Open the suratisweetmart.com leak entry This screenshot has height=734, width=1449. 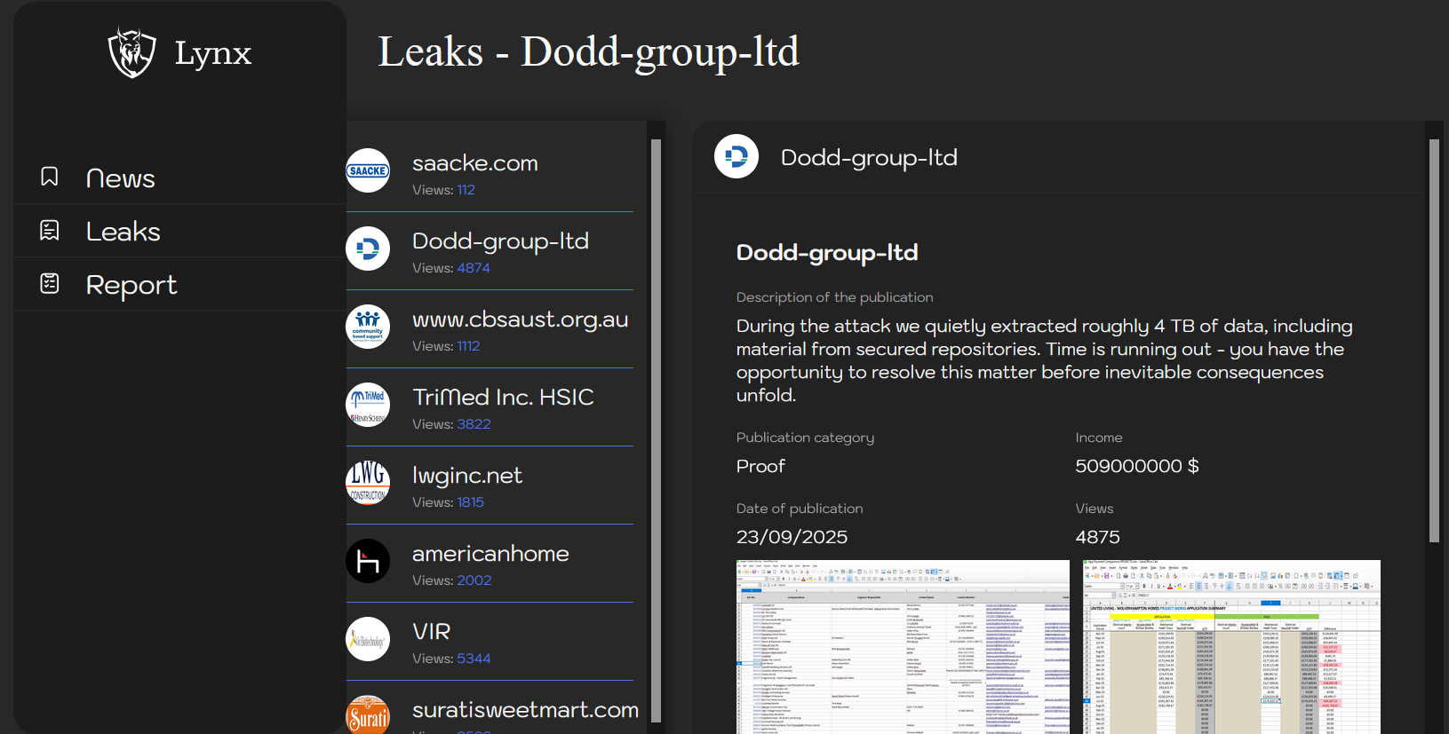[x=525, y=710]
